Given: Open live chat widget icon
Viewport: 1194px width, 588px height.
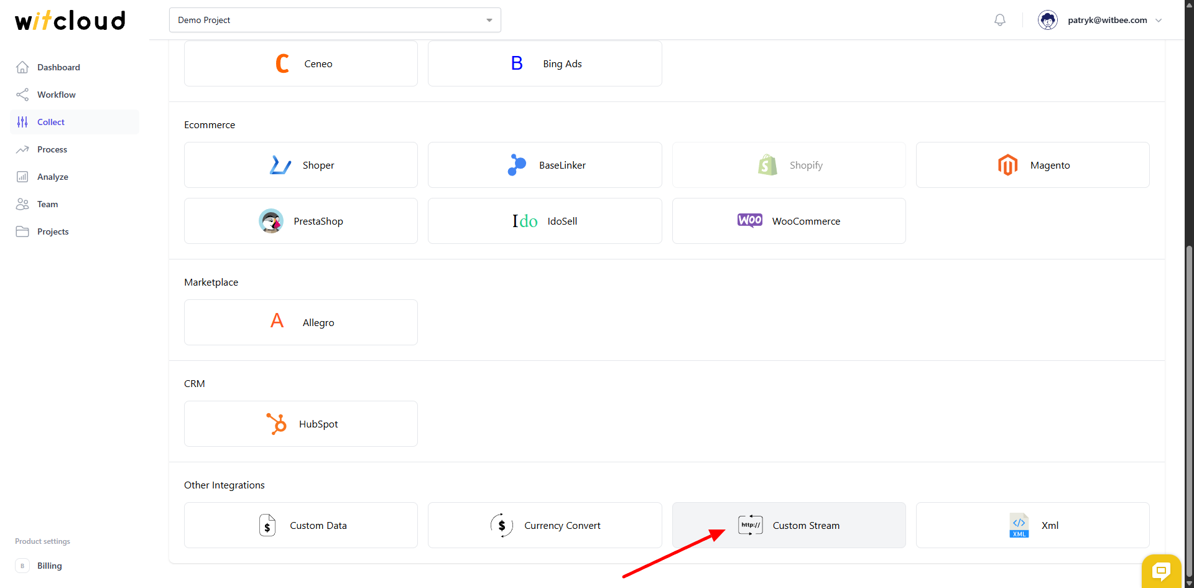Looking at the screenshot, I should (x=1160, y=570).
